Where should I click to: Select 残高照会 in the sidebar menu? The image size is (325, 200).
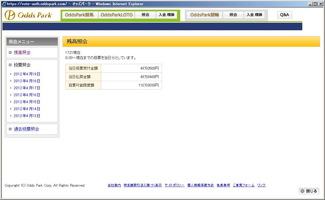click(22, 53)
